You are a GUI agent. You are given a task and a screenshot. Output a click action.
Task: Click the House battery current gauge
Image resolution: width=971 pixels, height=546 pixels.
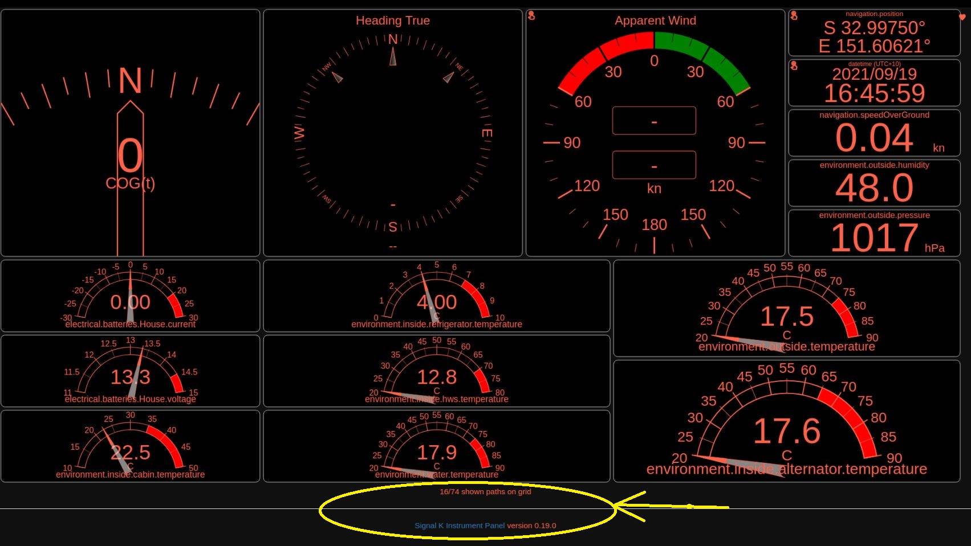click(130, 296)
